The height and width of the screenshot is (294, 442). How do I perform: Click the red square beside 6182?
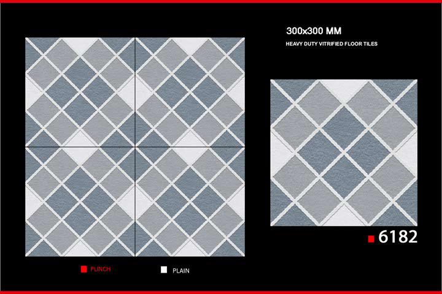[x=371, y=239]
